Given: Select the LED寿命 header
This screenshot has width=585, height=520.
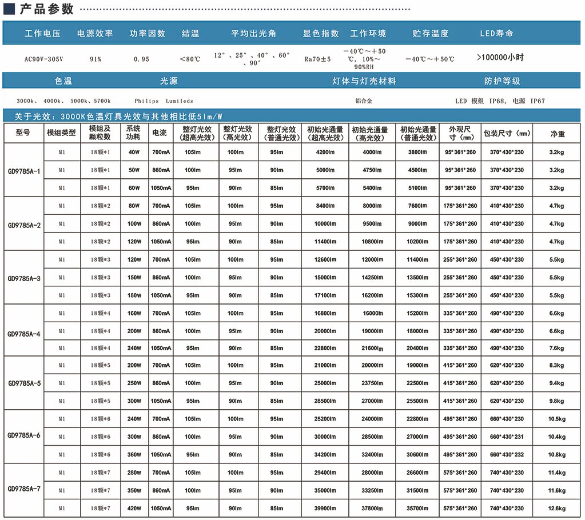Looking at the screenshot, I should (496, 33).
